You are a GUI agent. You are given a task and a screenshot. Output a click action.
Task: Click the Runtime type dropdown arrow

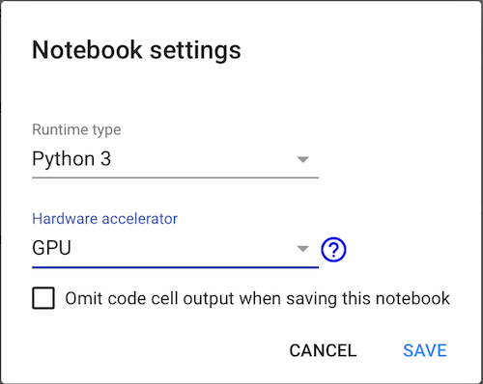pyautogui.click(x=302, y=159)
